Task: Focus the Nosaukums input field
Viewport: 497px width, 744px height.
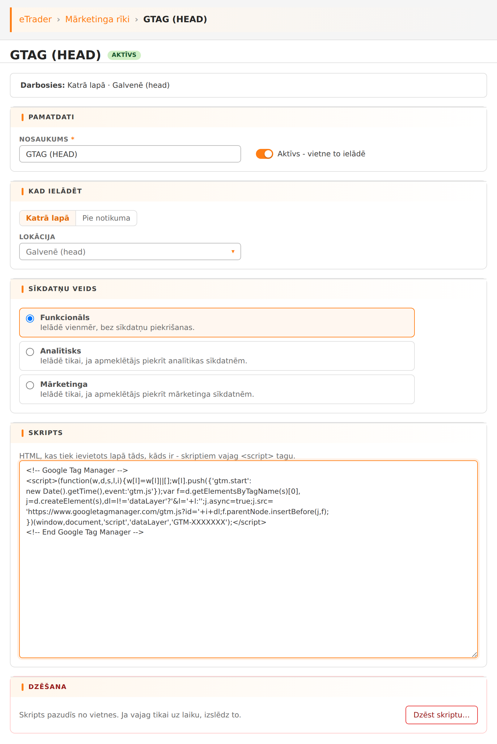Action: click(130, 154)
